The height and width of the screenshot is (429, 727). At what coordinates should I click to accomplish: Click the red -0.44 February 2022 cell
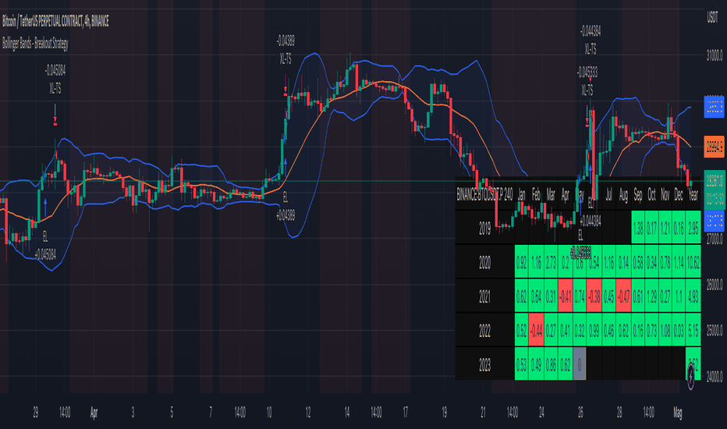point(537,328)
